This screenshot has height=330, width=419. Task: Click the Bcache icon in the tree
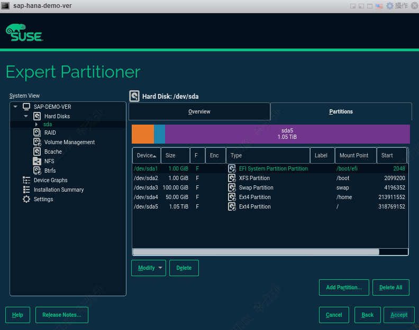(x=37, y=152)
